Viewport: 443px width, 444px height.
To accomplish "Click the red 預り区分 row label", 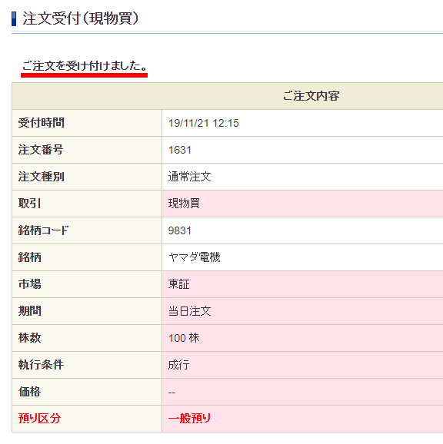I will coord(39,419).
